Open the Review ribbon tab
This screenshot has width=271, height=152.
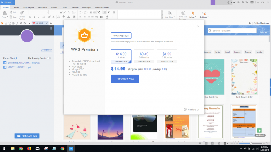click(54, 8)
